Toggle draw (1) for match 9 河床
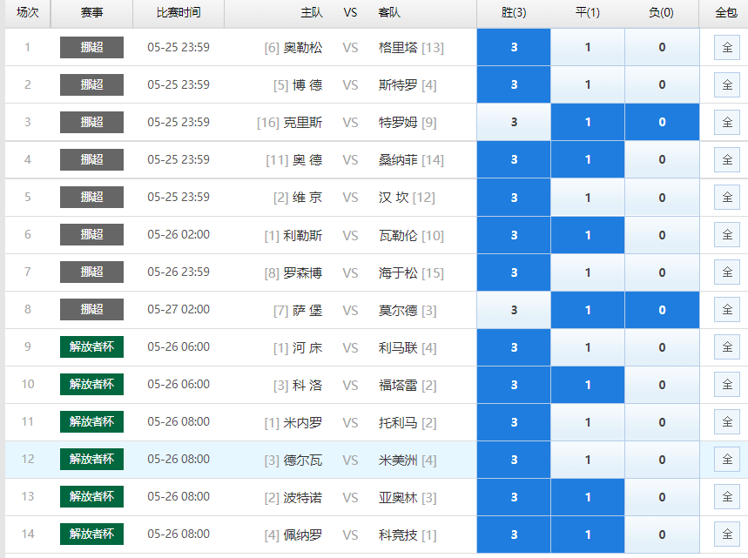 [588, 347]
